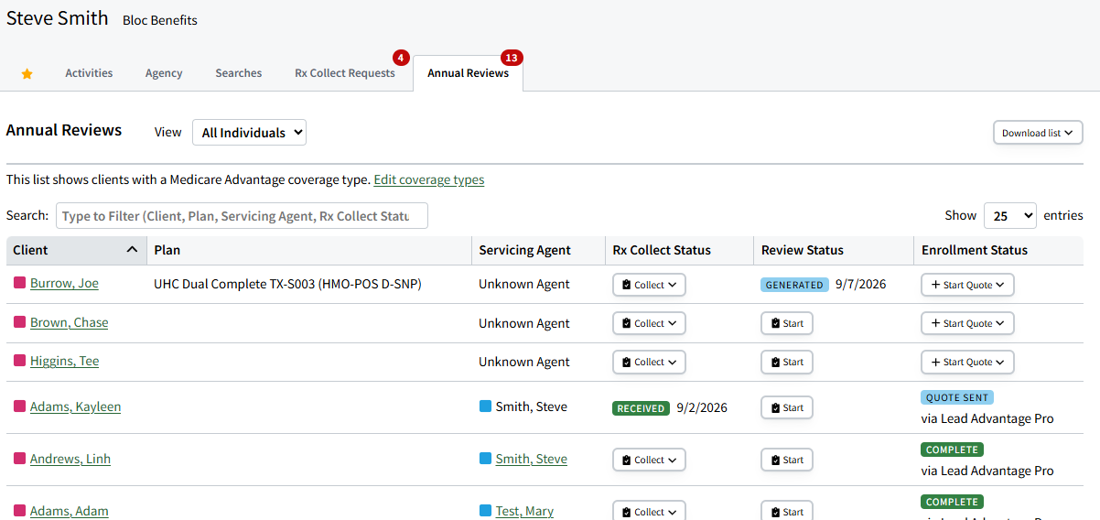Click the pink square beside Adams, Adam
This screenshot has width=1100, height=520.
(x=19, y=511)
